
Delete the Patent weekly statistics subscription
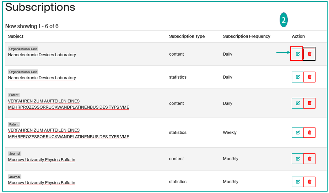click(309, 132)
